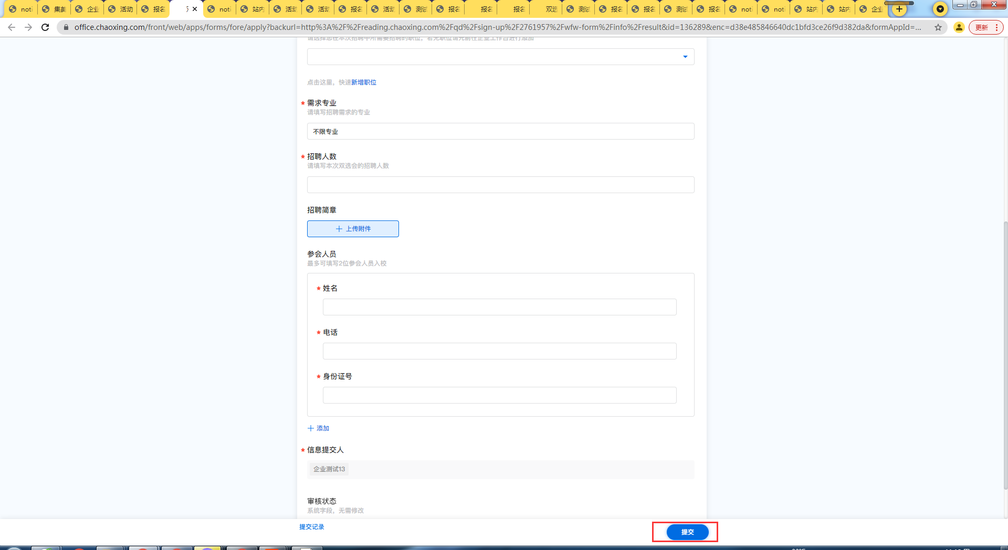
Task: Open the tab search dropdown icon
Action: 940,9
